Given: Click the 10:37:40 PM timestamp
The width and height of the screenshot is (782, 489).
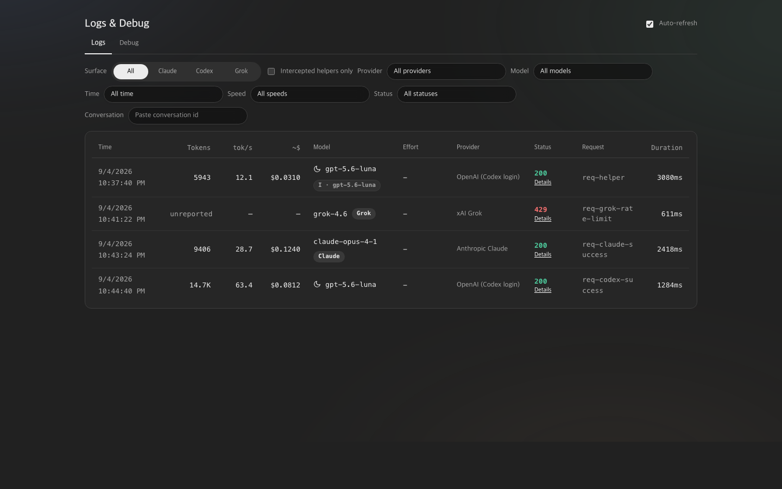Looking at the screenshot, I should 122,183.
